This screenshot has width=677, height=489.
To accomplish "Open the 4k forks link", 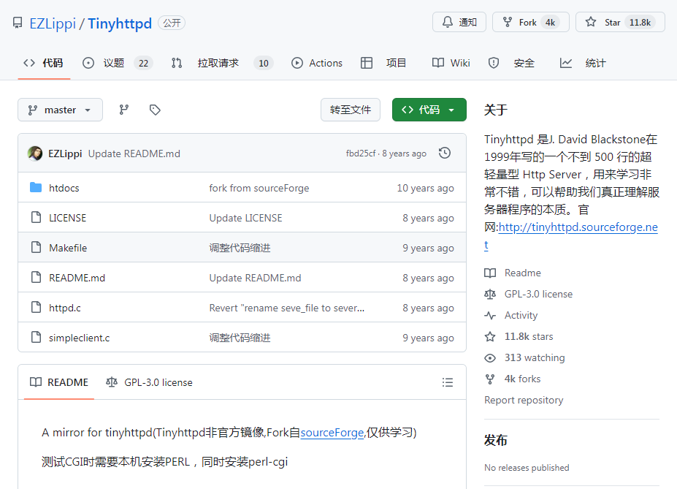I will pos(513,379).
